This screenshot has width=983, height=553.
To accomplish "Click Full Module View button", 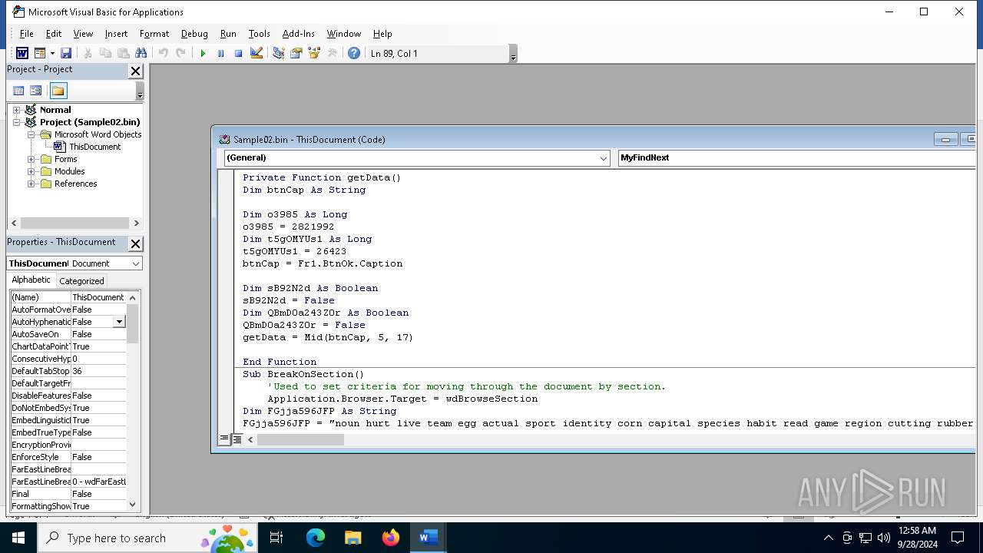I will [x=237, y=439].
